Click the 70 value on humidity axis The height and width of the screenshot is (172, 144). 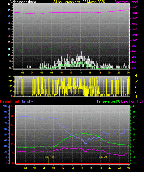click(6, 123)
